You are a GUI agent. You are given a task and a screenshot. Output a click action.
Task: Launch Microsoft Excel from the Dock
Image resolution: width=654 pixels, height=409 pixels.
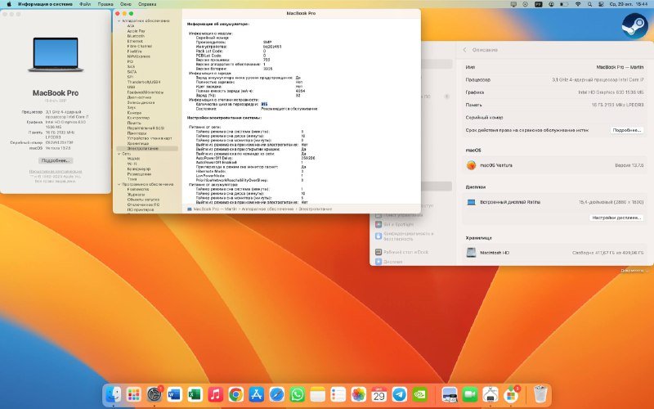pyautogui.click(x=195, y=394)
